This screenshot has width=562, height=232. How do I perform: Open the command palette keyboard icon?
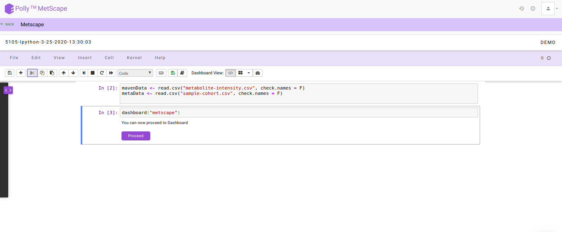[161, 73]
